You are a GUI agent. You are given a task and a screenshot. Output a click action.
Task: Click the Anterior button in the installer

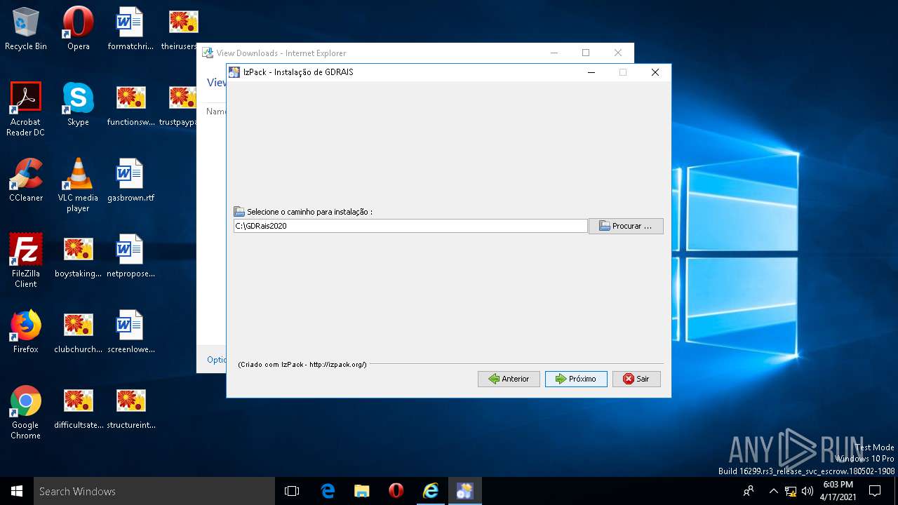click(x=509, y=379)
